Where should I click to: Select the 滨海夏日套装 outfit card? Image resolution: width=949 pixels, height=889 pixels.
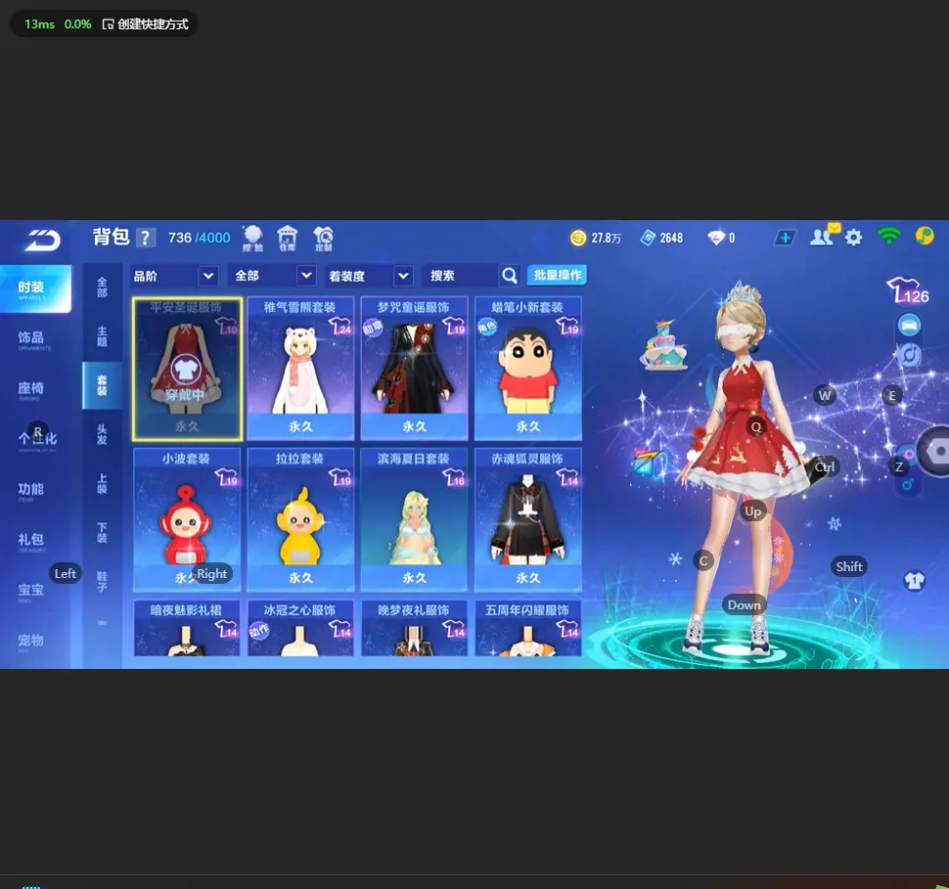tap(414, 520)
